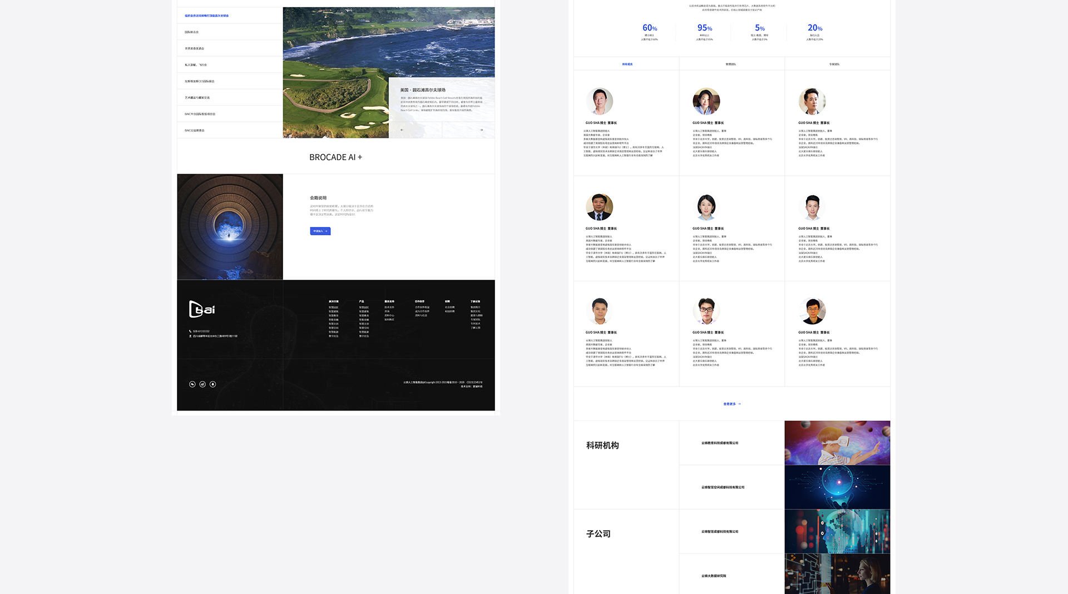Screen dimensions: 1068x594
Task: Click the location icon beside footer address
Action: coord(190,336)
